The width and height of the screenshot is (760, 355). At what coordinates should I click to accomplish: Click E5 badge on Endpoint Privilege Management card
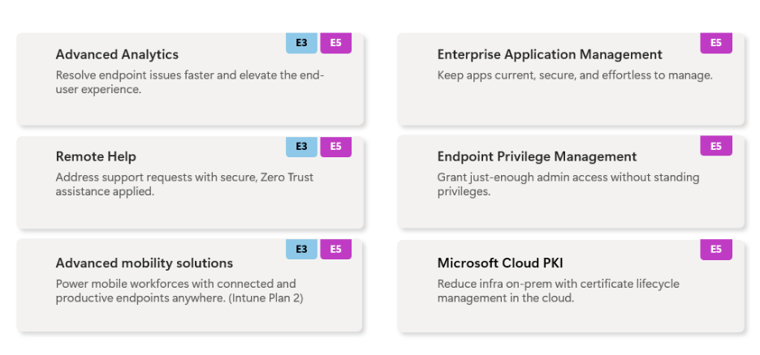click(x=716, y=146)
